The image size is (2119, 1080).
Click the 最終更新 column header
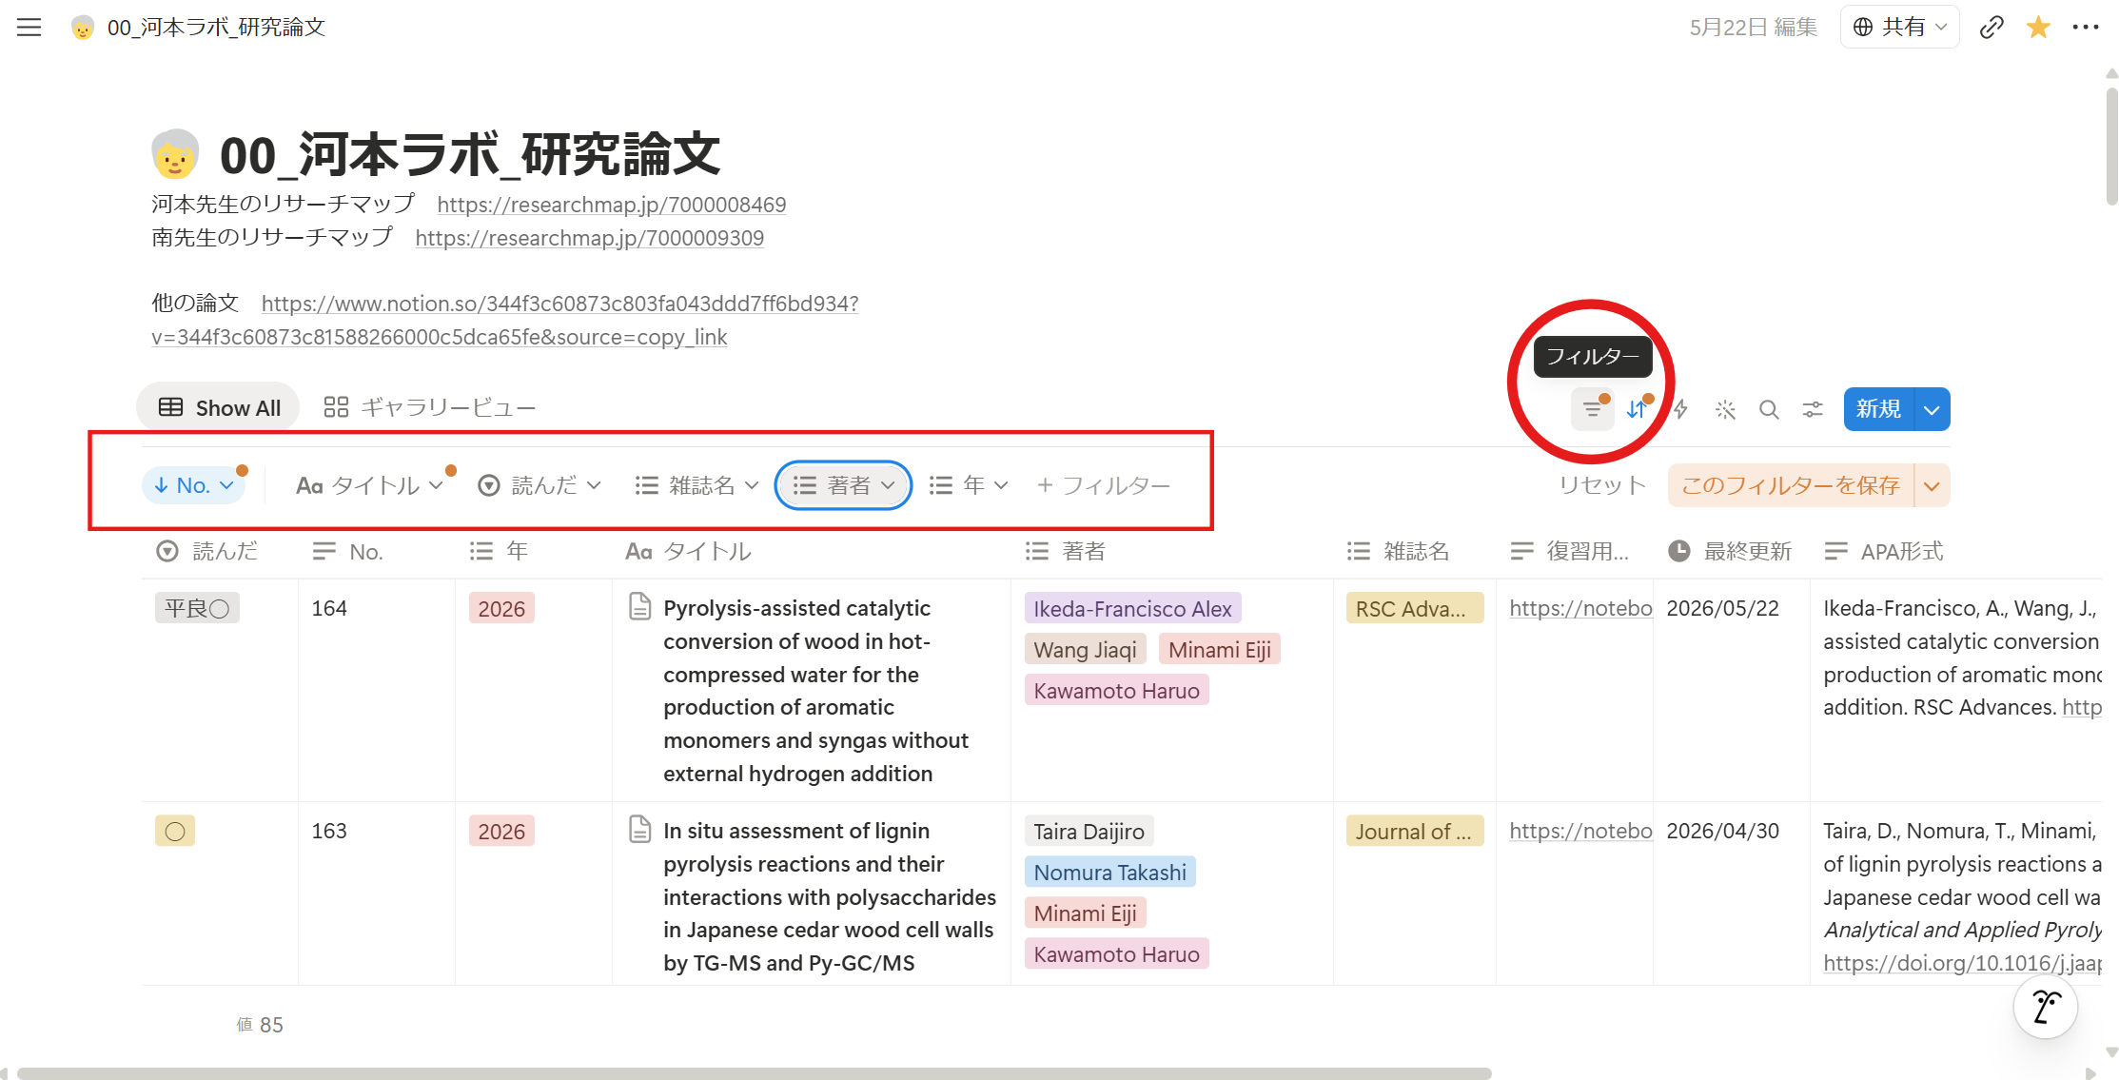tap(1731, 552)
